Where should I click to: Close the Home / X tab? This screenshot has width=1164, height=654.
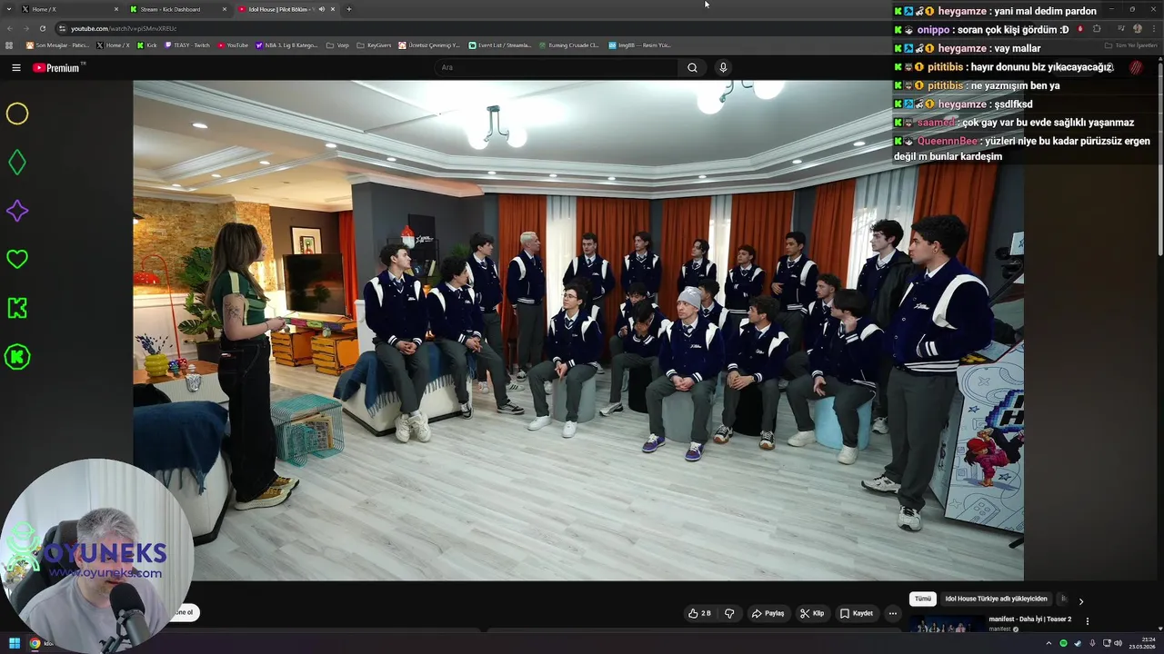(116, 9)
